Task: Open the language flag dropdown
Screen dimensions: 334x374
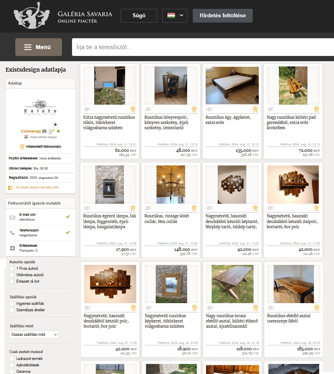Action: (175, 16)
